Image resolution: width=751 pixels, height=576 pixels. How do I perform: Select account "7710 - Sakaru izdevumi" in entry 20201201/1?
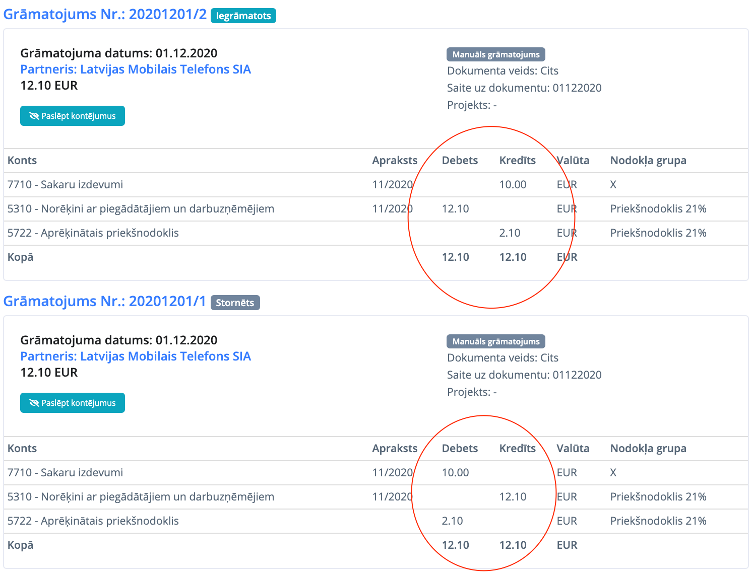point(65,473)
